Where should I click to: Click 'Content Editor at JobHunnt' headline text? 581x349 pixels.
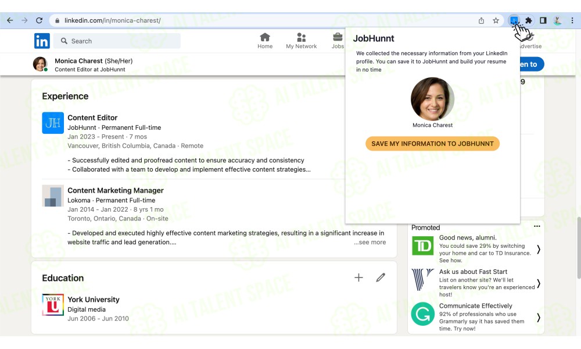point(90,69)
